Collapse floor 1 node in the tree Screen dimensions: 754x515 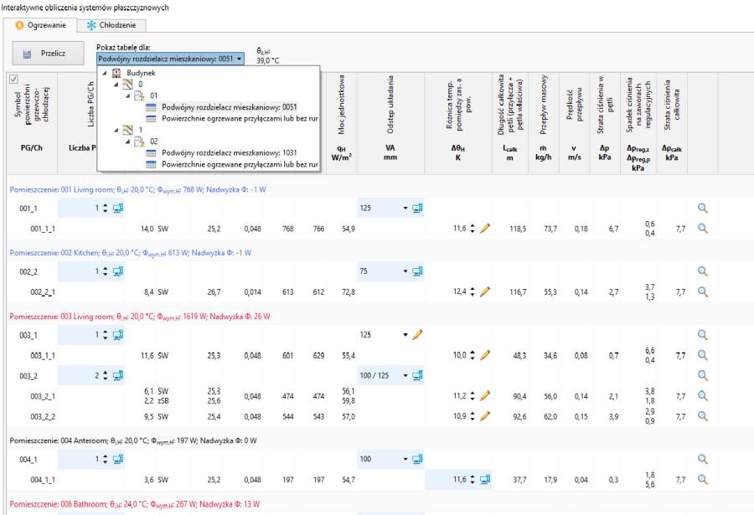[116, 130]
